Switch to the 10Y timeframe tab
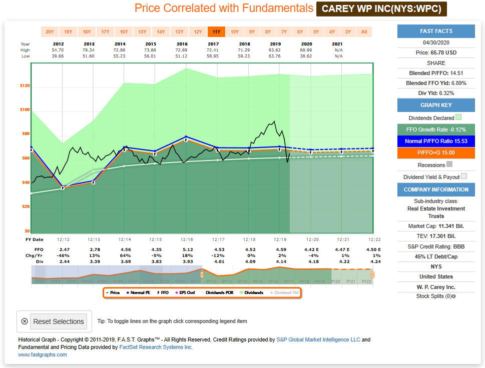The width and height of the screenshot is (485, 368). click(234, 31)
